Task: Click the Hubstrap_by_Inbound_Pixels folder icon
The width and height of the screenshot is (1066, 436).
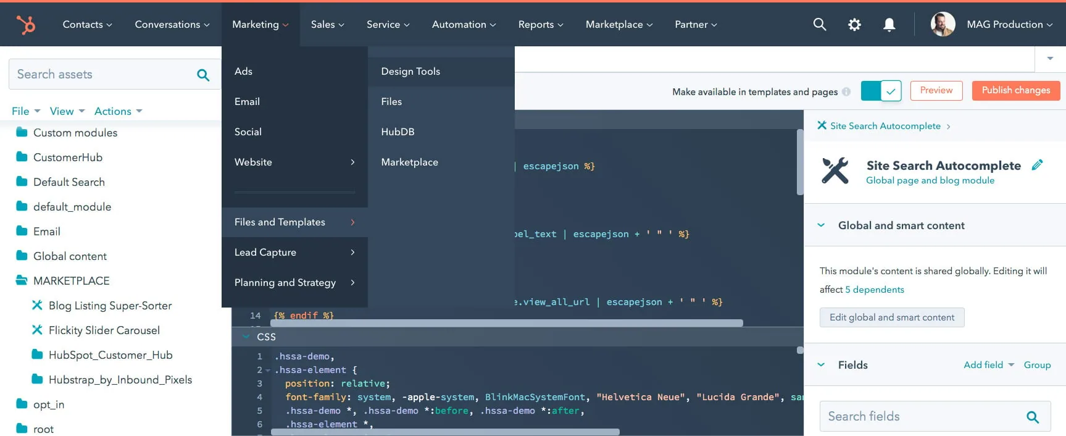Action: tap(37, 379)
